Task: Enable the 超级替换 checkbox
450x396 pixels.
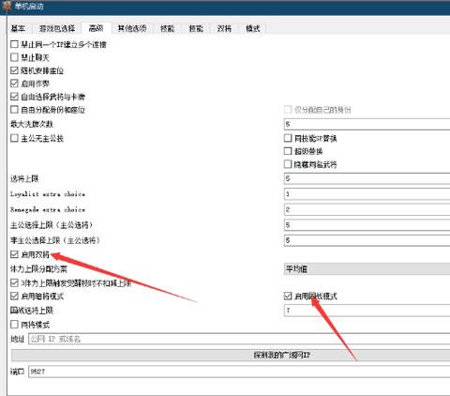Action: click(x=288, y=151)
